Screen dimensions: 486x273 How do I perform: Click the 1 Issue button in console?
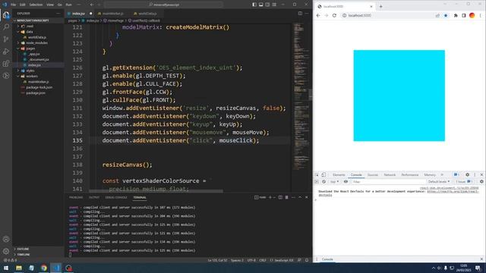click(x=463, y=182)
